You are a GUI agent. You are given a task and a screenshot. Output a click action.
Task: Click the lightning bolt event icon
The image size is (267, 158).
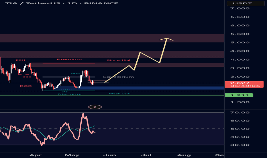pyautogui.click(x=95, y=107)
